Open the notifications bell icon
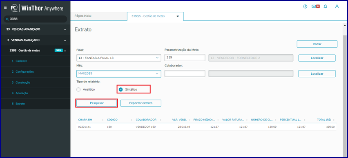Viewport: 348px width, 158px height. [x=326, y=7]
